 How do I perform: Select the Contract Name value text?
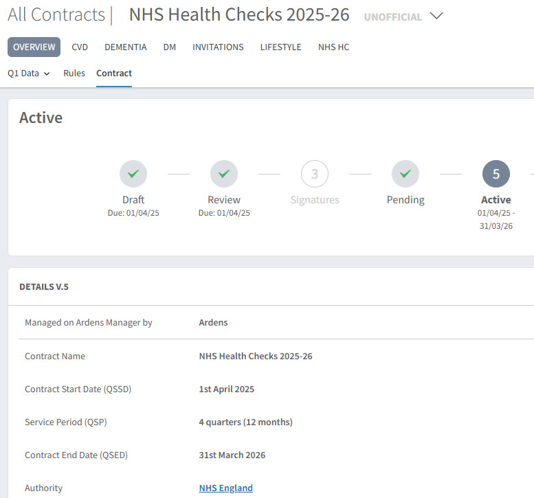pos(256,356)
